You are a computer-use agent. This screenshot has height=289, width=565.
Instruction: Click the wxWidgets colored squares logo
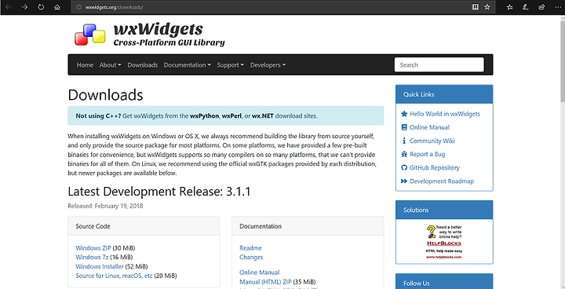point(89,35)
